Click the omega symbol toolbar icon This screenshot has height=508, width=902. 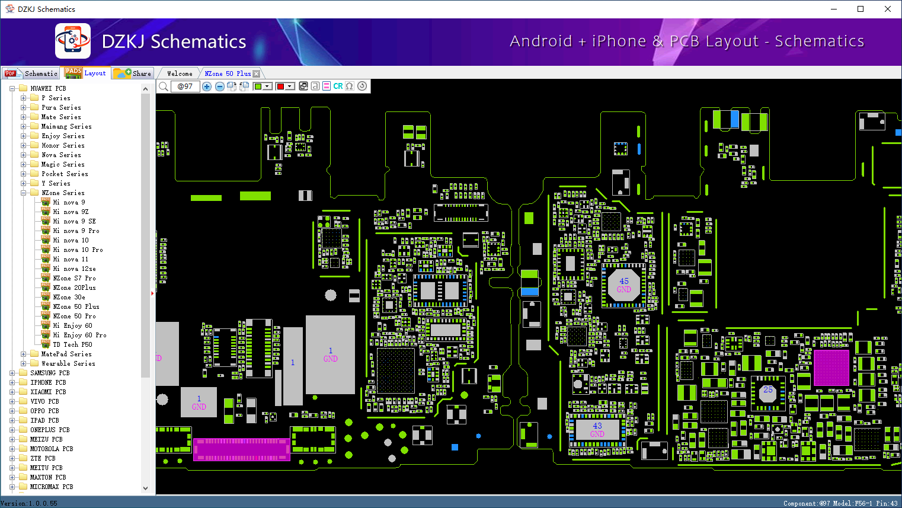point(350,87)
